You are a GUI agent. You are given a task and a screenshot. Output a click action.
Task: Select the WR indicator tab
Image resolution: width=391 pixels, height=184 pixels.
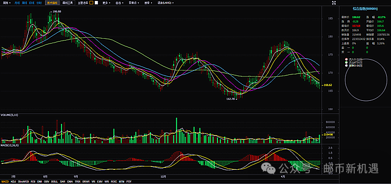pos(107,182)
